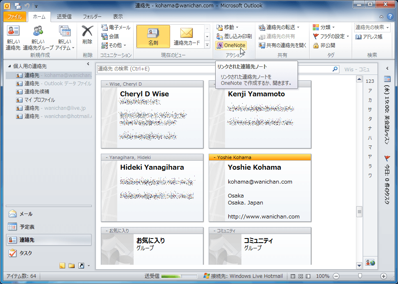Open the その他 communication dropdown
Image resolution: width=398 pixels, height=284 pixels.
tap(114, 45)
